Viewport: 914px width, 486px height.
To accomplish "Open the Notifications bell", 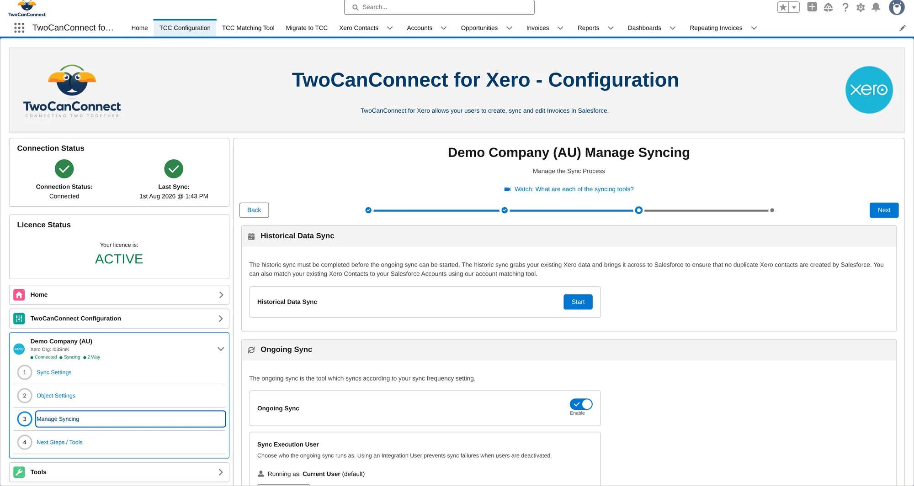I will (x=876, y=7).
